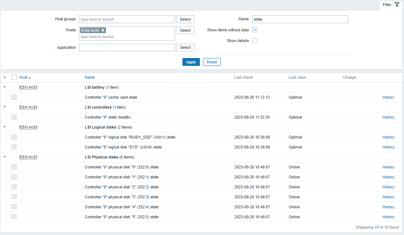This screenshot has height=235, width=404.
Task: Focus the Hosts search field
Action: pyautogui.click(x=127, y=37)
